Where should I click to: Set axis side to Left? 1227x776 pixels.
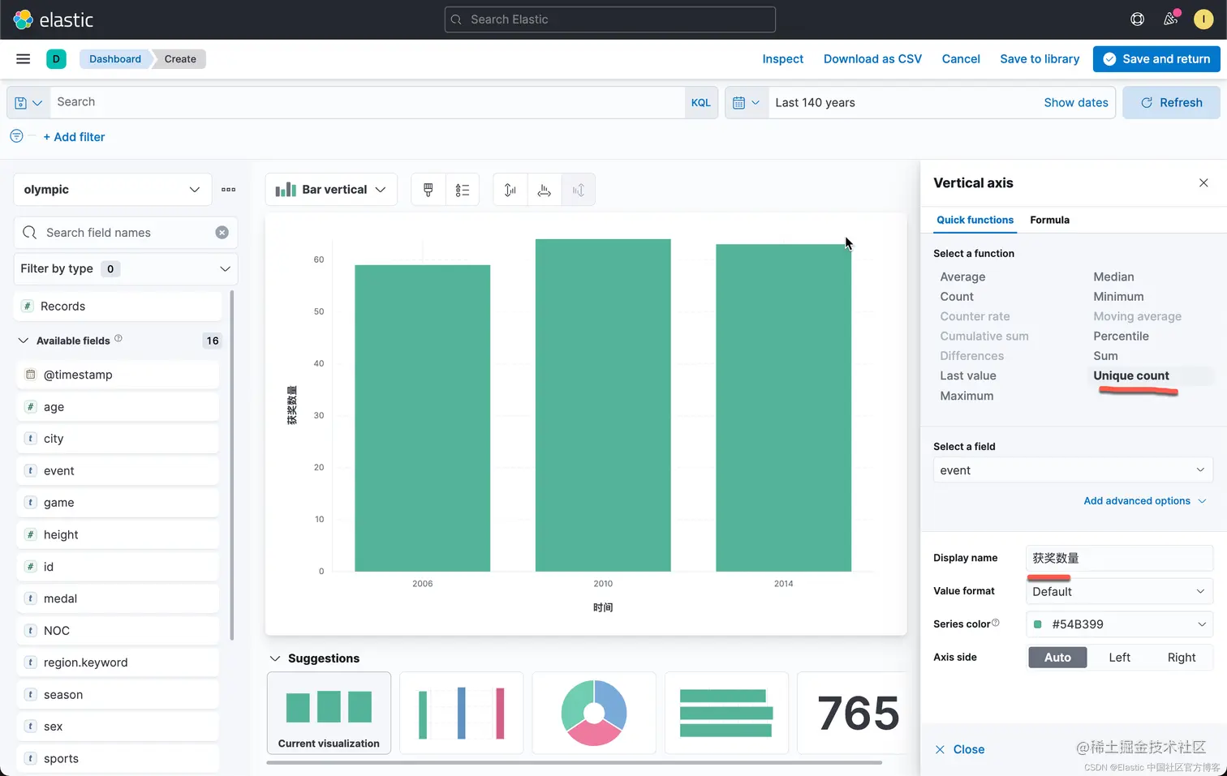[1119, 658]
